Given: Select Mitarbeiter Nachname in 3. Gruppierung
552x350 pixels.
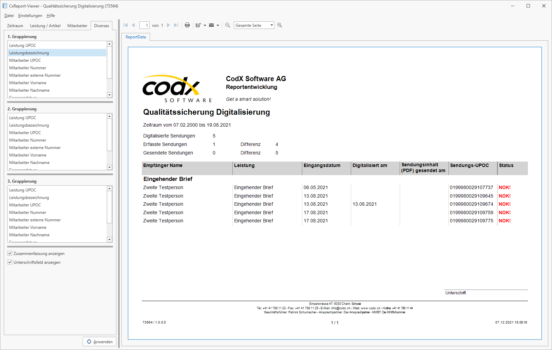Looking at the screenshot, I should 57,235.
